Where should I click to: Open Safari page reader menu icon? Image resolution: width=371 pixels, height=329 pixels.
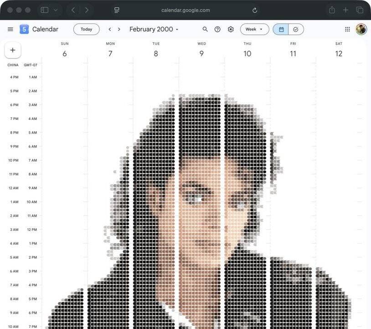click(117, 10)
